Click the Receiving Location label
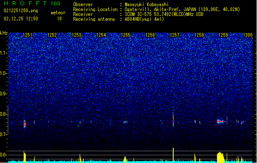 pyautogui.click(x=95, y=9)
